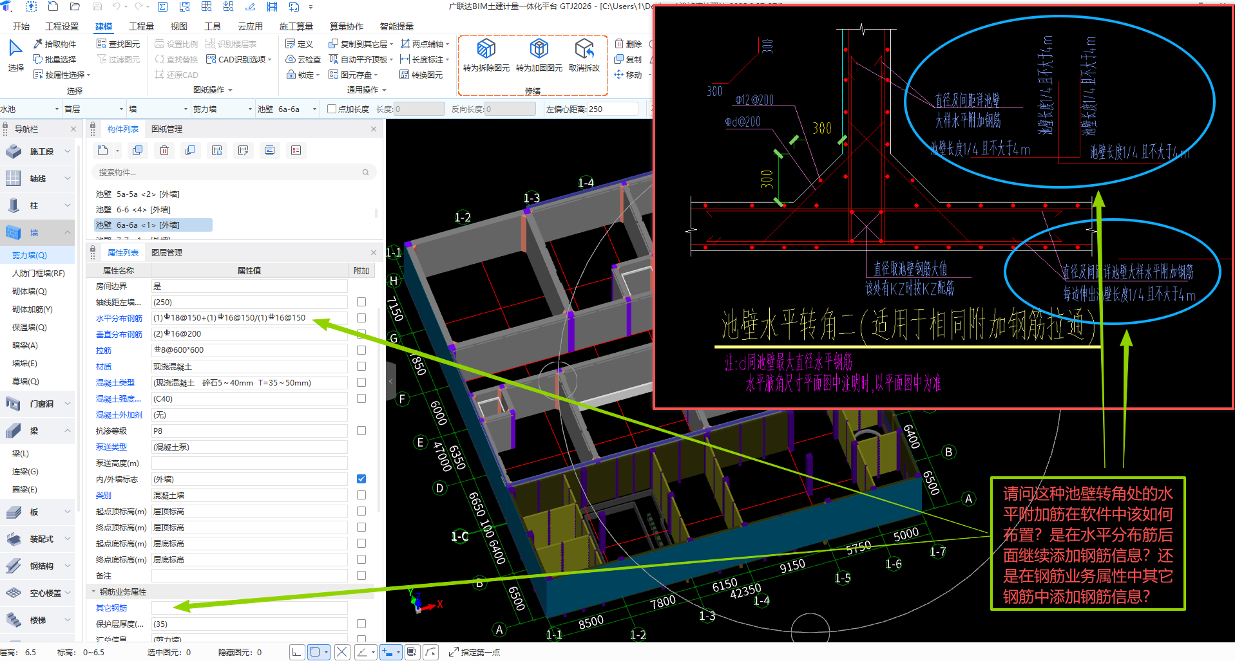The width and height of the screenshot is (1235, 661).
Task: Toggle 附加 checkbox for 水平分布钢筋 row
Action: [361, 318]
